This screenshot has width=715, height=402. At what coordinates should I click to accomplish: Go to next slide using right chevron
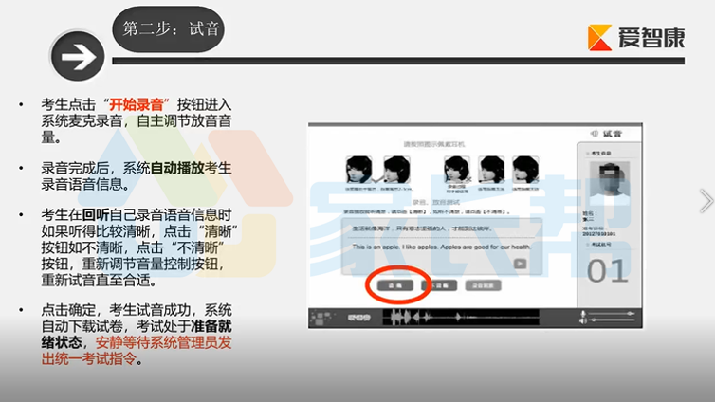coord(705,200)
